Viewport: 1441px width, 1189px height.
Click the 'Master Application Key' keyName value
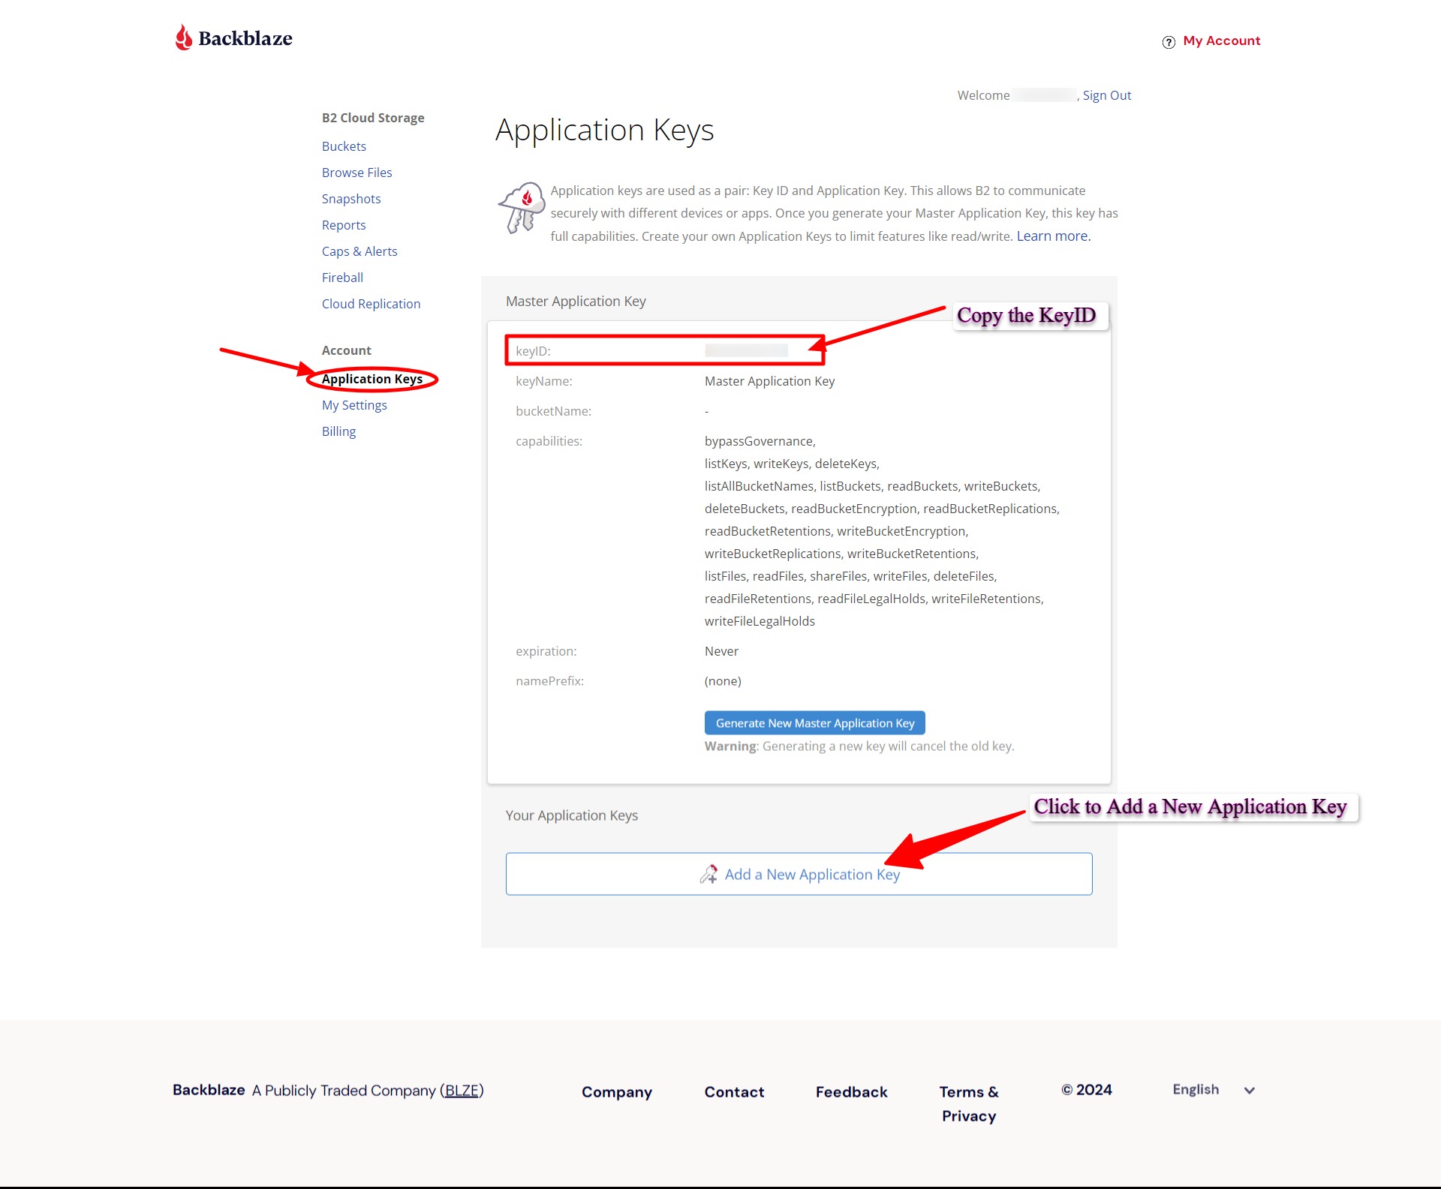point(769,381)
